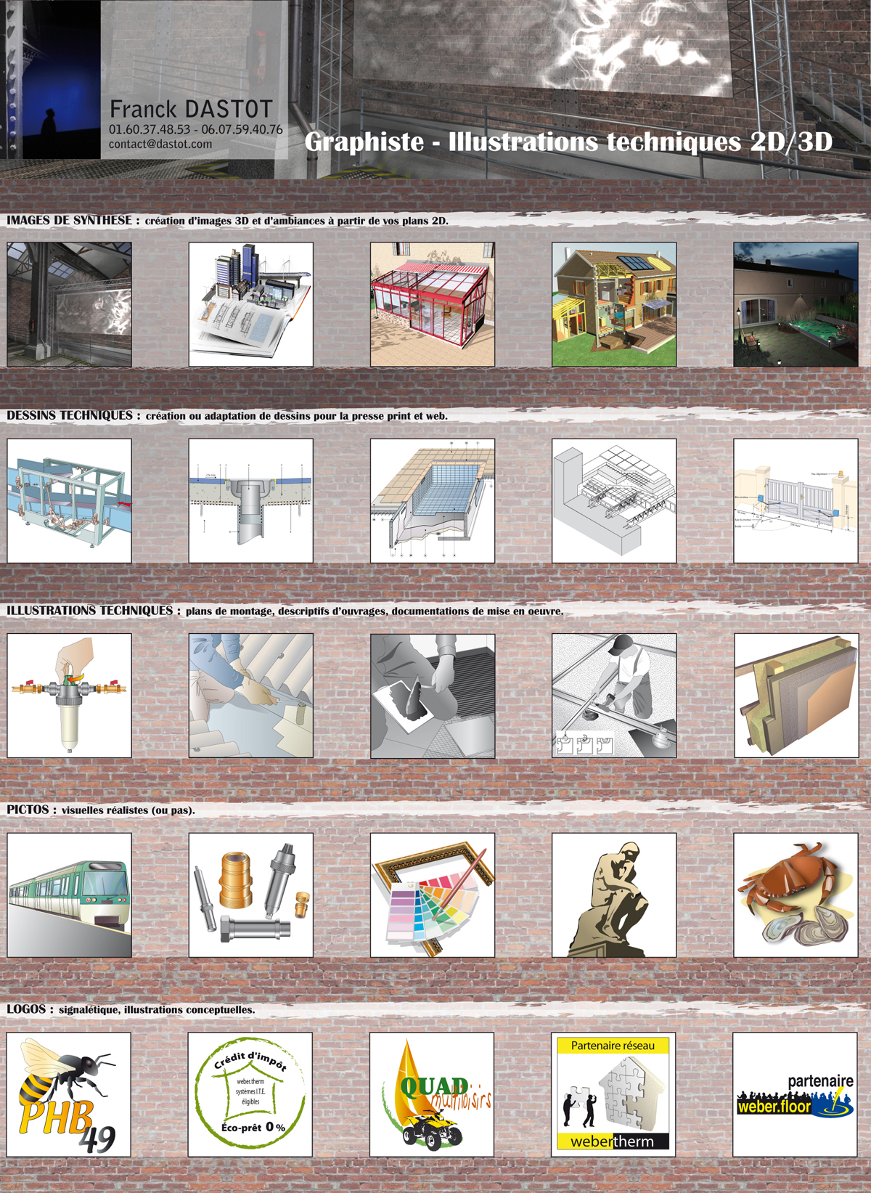Select the Crédit d'impôt green circle logo
Image resolution: width=871 pixels, height=1193 pixels.
coord(250,1094)
